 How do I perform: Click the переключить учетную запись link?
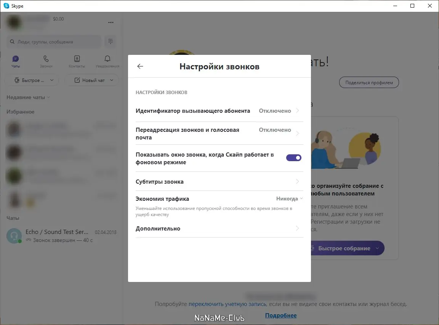coord(227,304)
